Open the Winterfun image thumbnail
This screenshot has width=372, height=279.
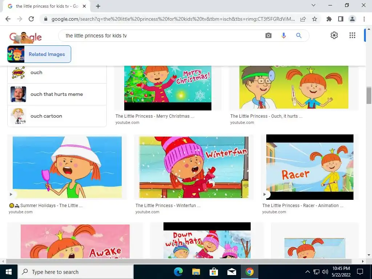click(194, 167)
